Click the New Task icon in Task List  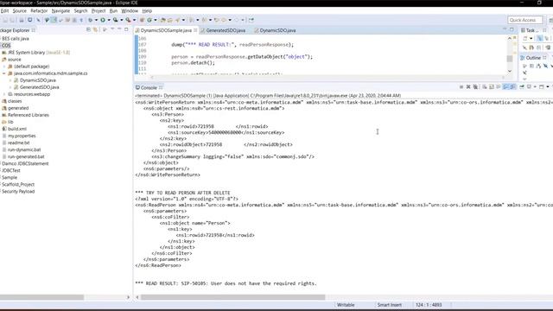click(x=525, y=38)
